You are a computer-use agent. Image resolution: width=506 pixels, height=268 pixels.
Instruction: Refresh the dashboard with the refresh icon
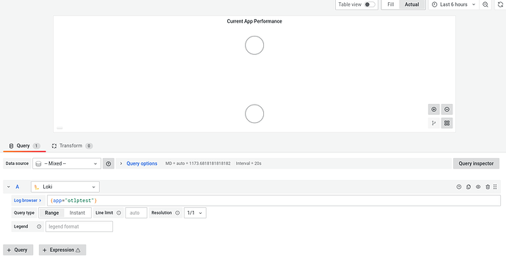point(501,4)
